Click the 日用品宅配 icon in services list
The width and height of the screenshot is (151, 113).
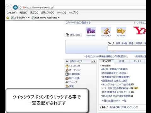67,74
